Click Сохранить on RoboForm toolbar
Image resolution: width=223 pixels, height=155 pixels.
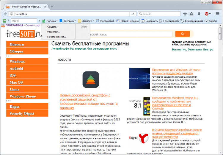point(149,21)
